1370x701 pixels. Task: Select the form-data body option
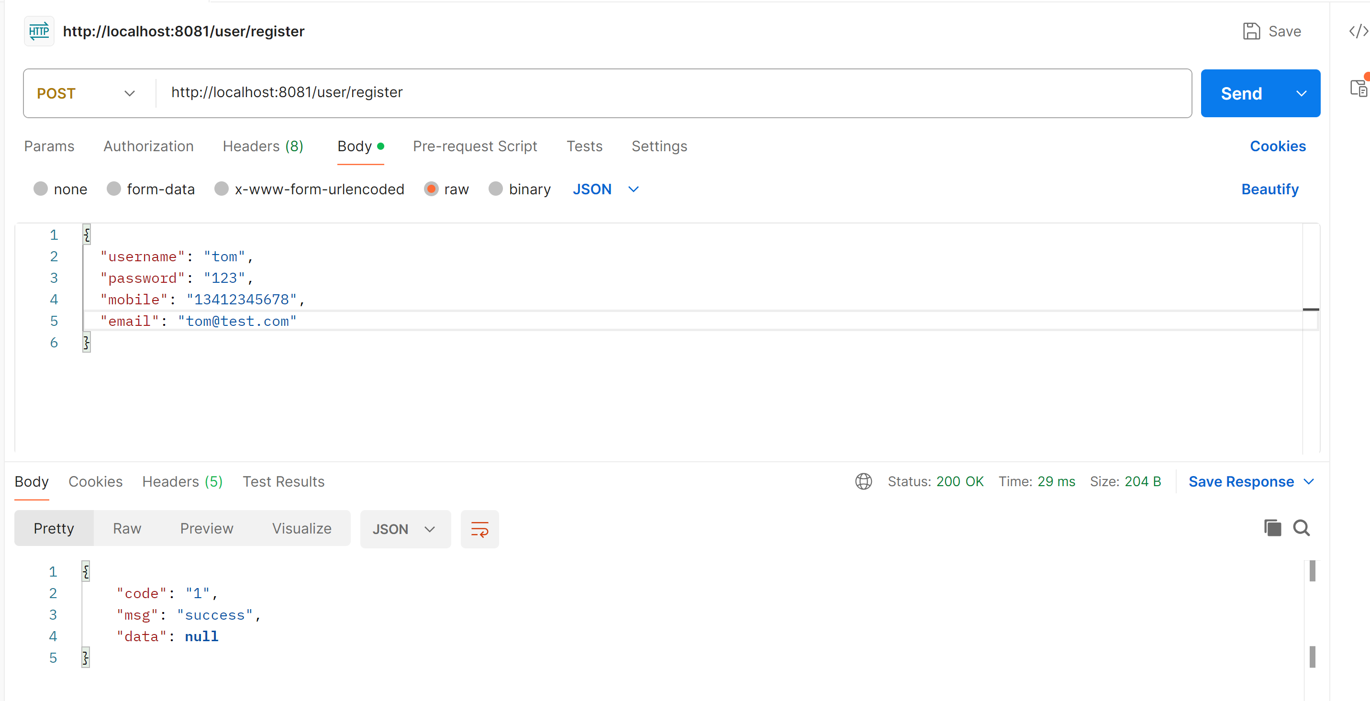tap(114, 189)
